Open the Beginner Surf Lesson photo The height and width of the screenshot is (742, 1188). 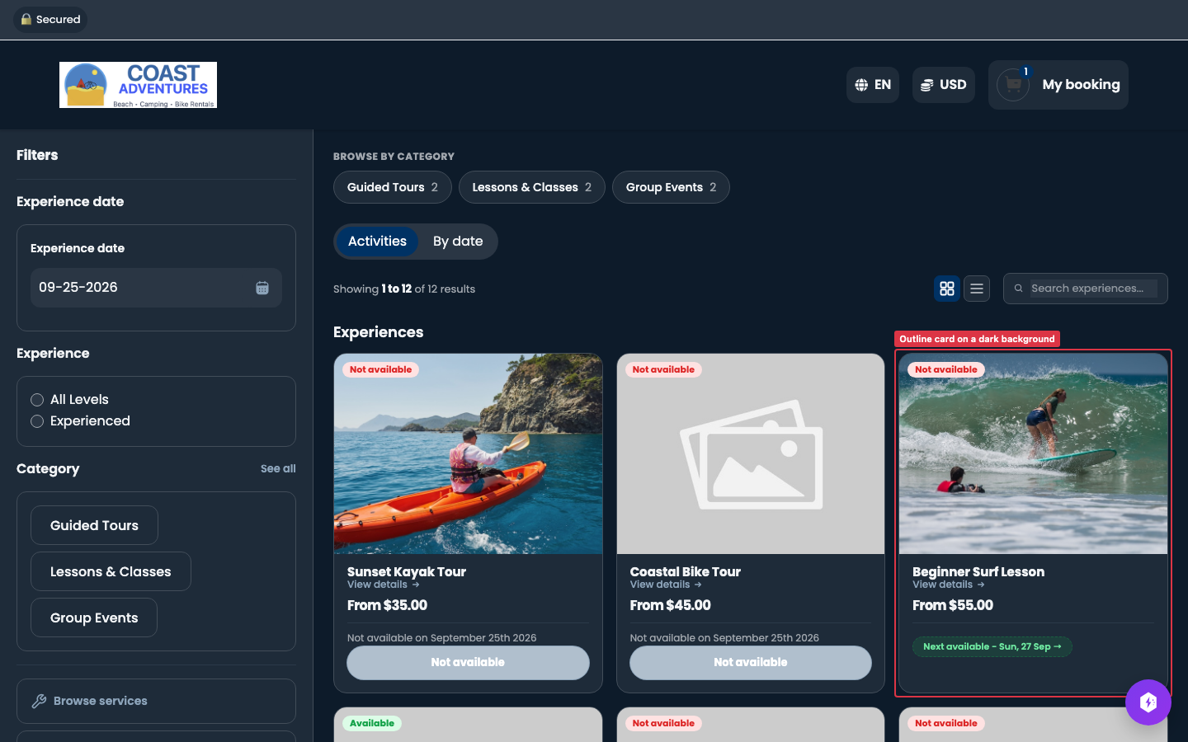coord(1033,454)
